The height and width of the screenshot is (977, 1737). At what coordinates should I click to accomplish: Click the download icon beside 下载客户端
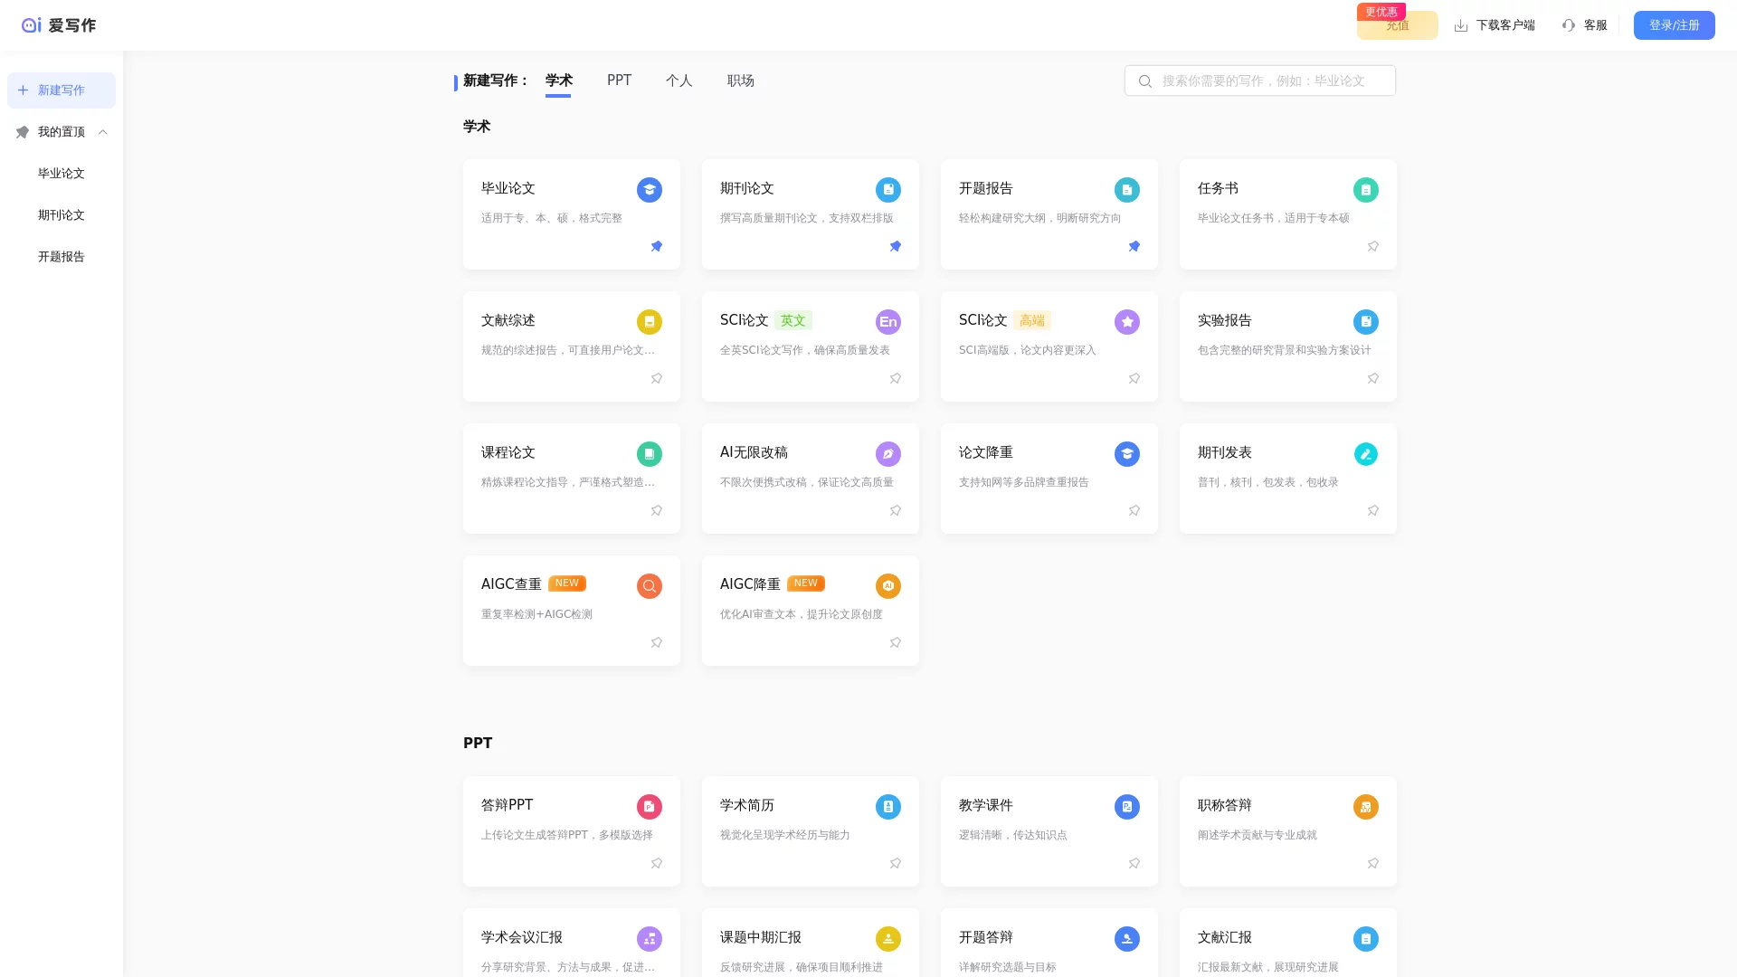click(x=1460, y=25)
